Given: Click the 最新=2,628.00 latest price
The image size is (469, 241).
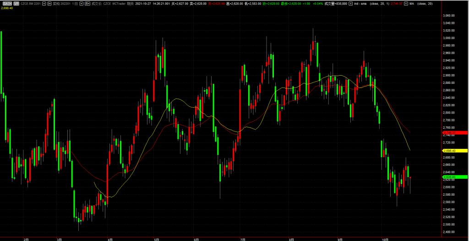Looking at the screenshot, I should click(x=291, y=4).
